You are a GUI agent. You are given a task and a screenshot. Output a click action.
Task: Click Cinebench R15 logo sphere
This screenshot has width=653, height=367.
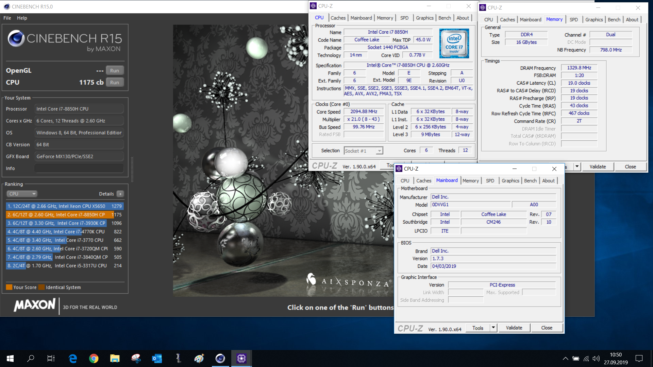click(x=16, y=38)
